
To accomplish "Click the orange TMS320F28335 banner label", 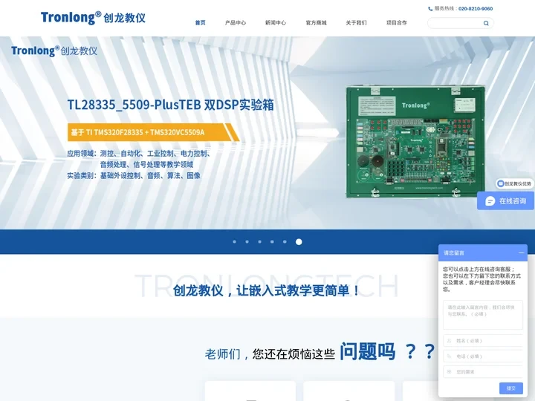I will pos(153,132).
